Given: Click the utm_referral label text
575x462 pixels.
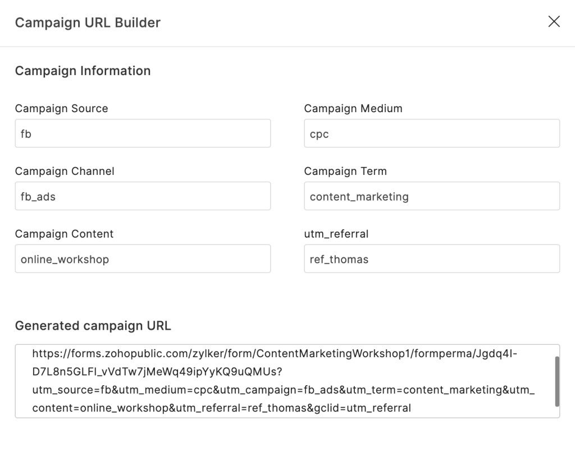Looking at the screenshot, I should tap(336, 234).
